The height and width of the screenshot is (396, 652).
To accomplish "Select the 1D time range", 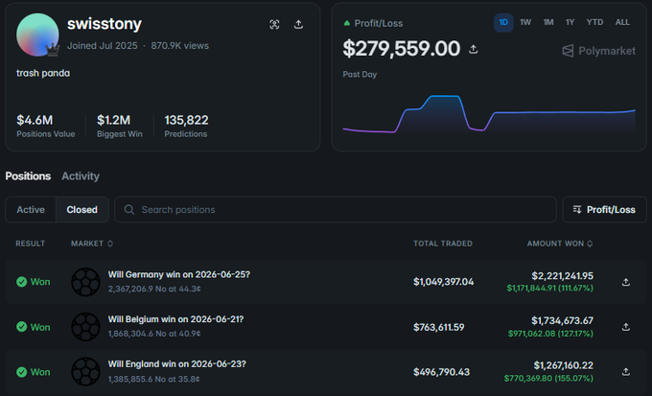I will tap(503, 22).
